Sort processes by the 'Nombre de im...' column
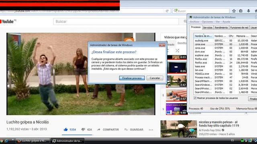Screen dimensions: 257x144 tap(204, 36)
